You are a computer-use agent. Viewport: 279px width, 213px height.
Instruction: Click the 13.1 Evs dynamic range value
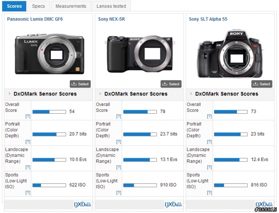click(169, 159)
